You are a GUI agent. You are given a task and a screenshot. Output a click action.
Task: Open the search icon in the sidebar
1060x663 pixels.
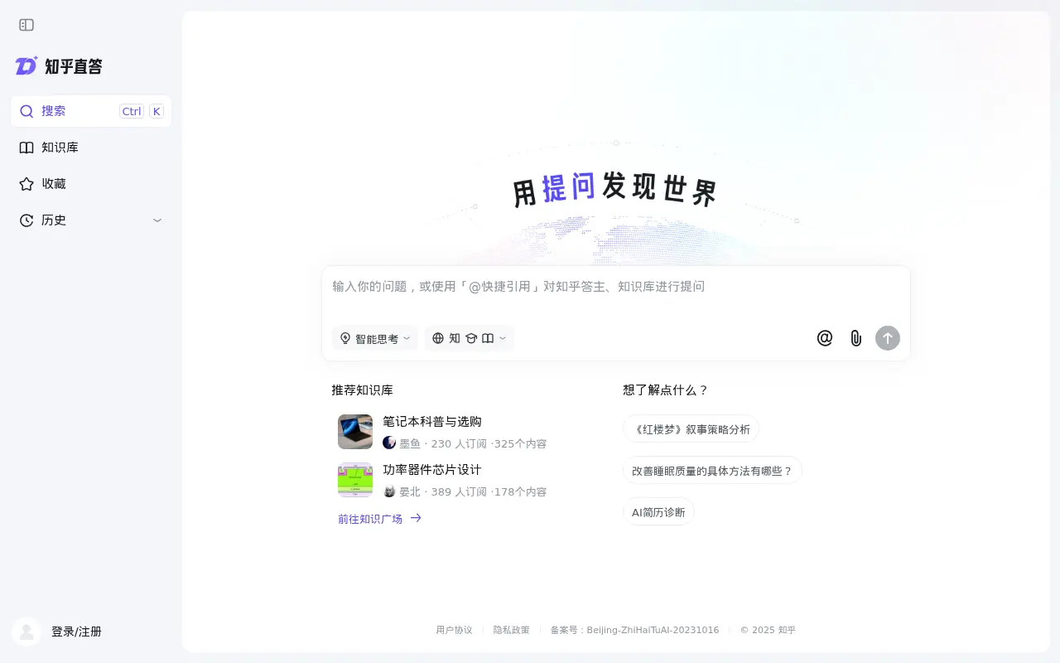[x=26, y=111]
